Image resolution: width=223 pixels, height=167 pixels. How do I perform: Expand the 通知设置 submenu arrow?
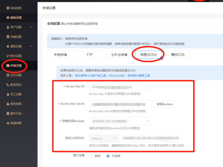click(31, 47)
